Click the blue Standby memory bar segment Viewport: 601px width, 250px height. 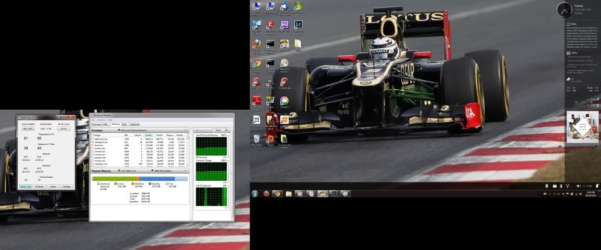157,178
